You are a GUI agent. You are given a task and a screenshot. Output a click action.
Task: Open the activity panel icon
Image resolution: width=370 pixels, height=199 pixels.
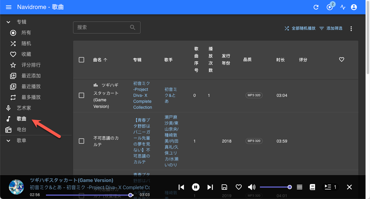343,7
